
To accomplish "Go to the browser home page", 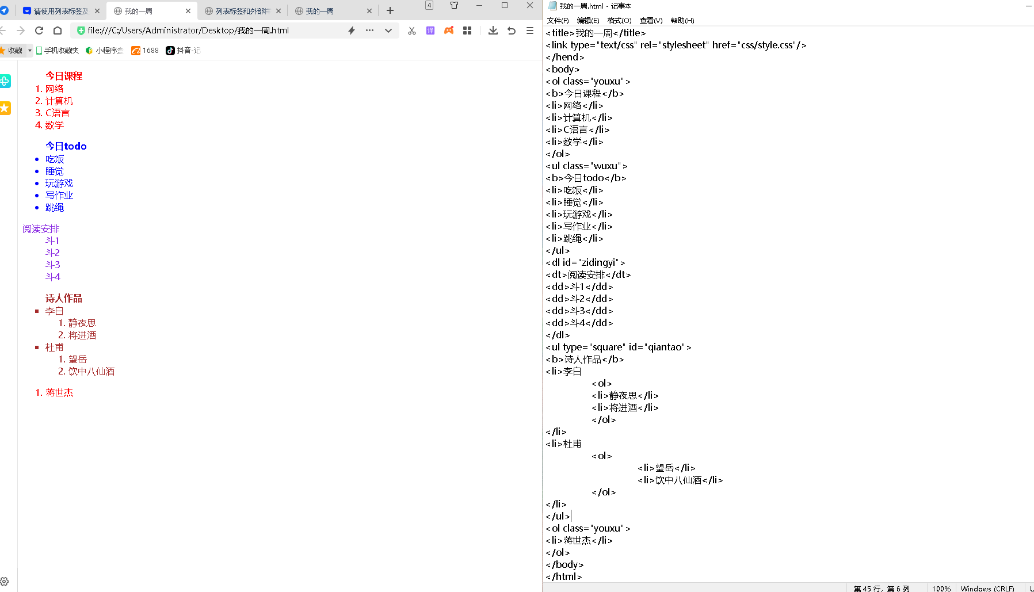I will point(58,30).
